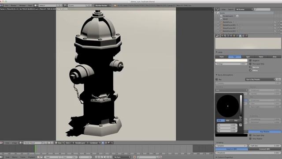Select Constant QMC sampling

264,149
